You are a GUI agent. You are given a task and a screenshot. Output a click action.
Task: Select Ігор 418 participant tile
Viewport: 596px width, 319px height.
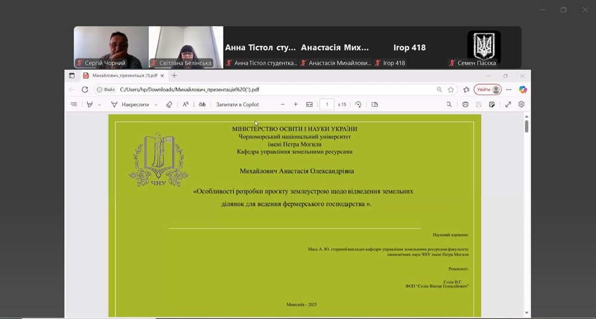[x=409, y=47]
